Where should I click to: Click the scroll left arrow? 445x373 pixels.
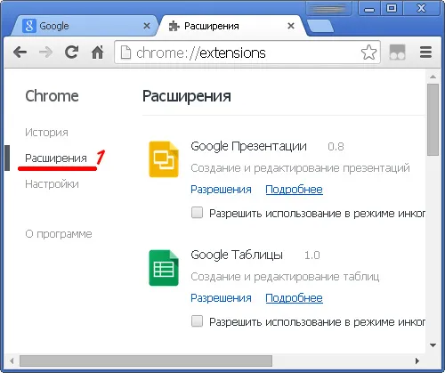coord(12,361)
